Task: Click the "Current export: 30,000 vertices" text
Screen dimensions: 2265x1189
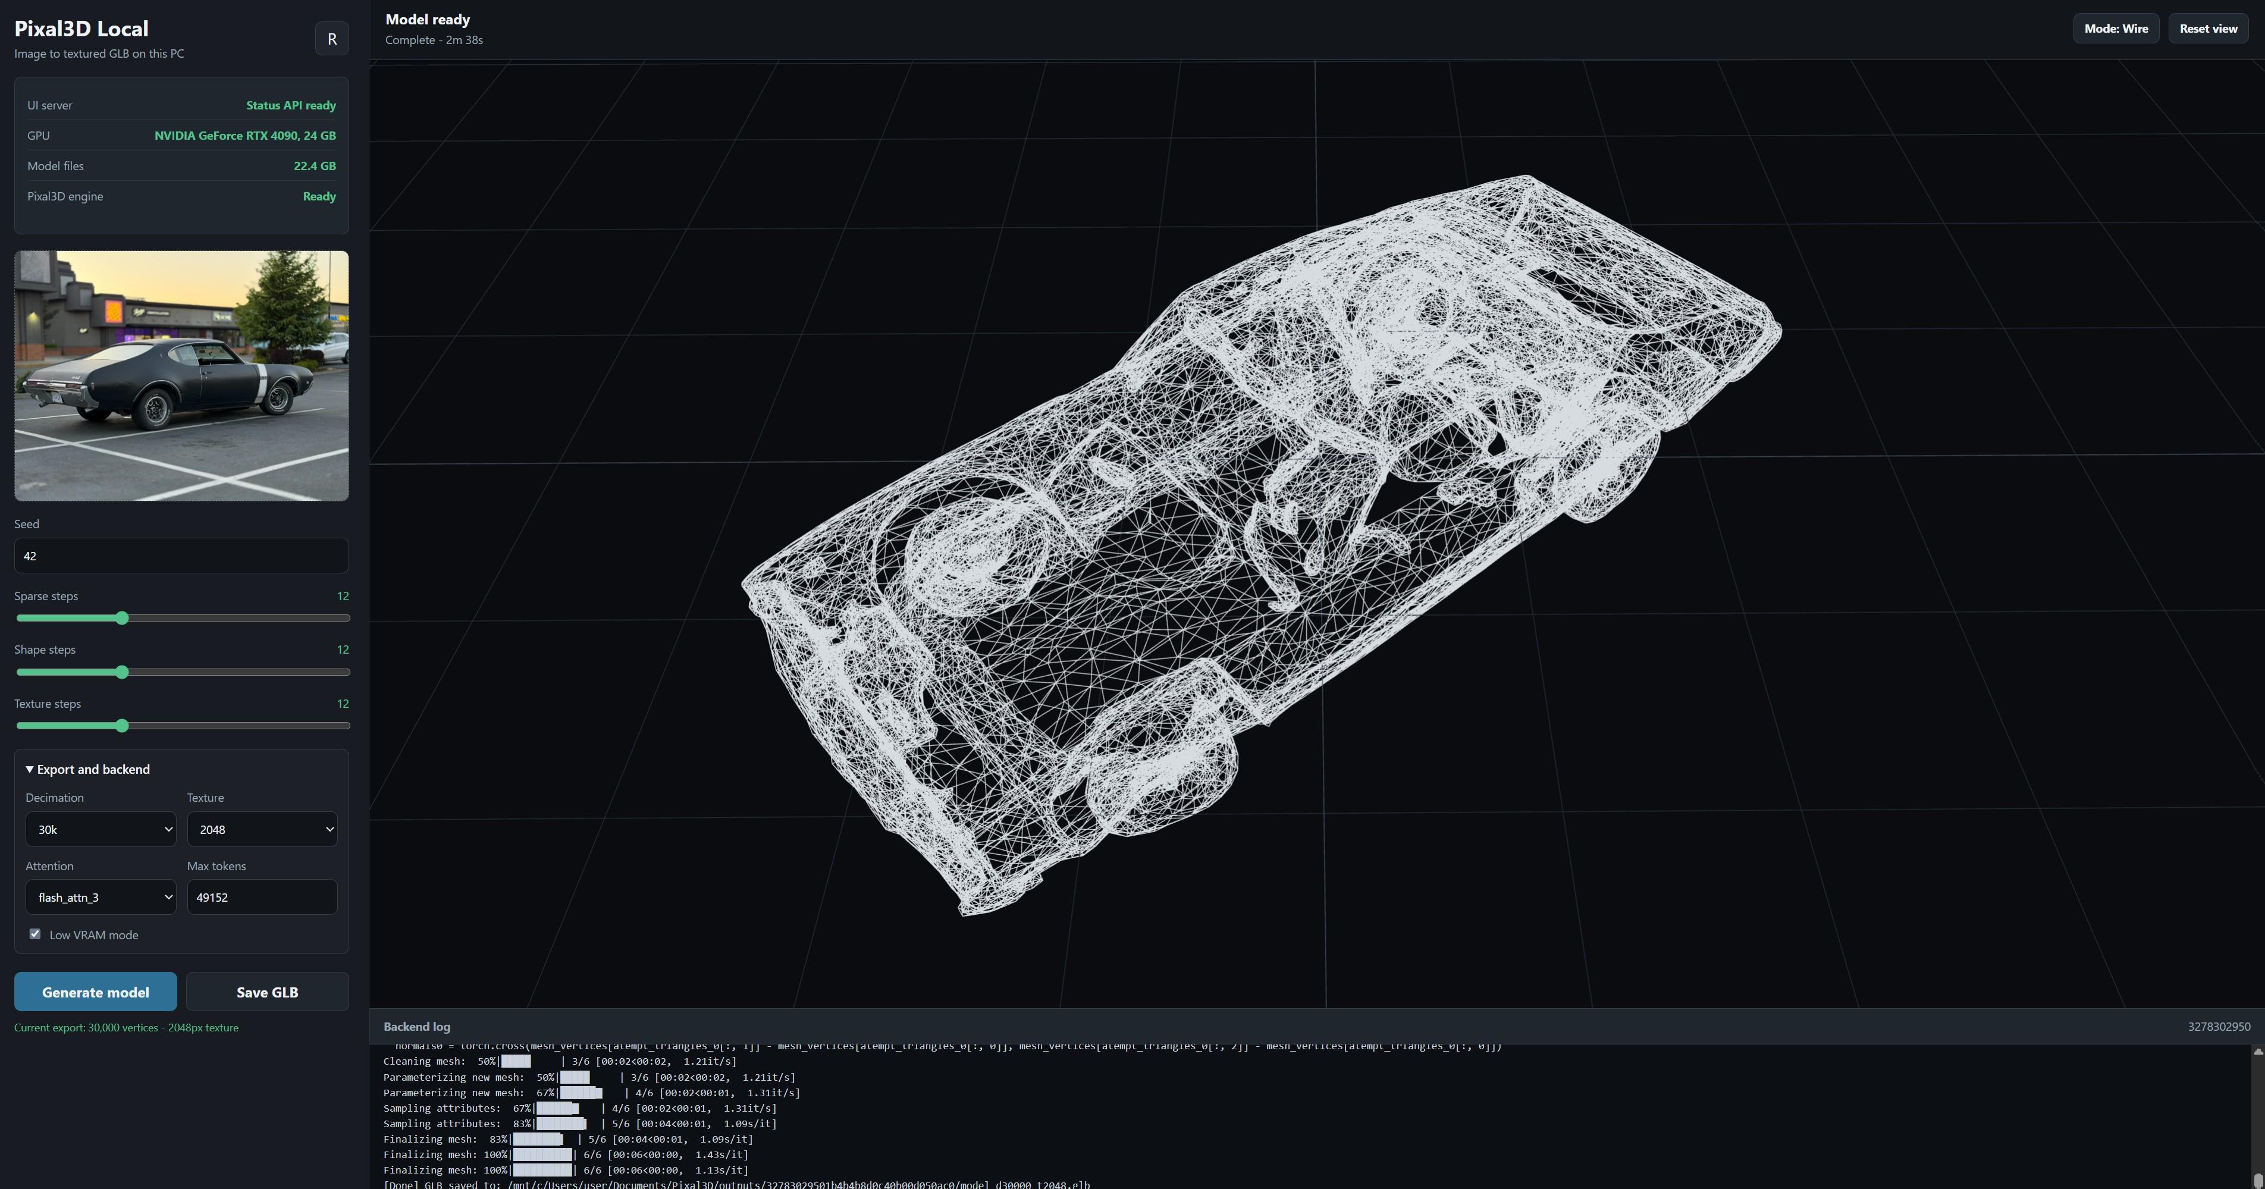Action: pos(126,1027)
